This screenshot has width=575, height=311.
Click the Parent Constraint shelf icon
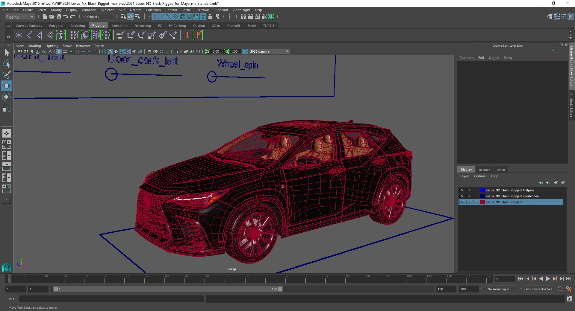120,35
